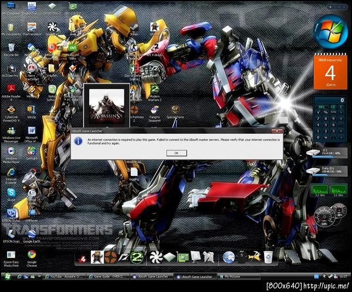Click the CPU speedometer gauge gadget
Image resolution: width=352 pixels, height=292 pixels.
(324, 217)
